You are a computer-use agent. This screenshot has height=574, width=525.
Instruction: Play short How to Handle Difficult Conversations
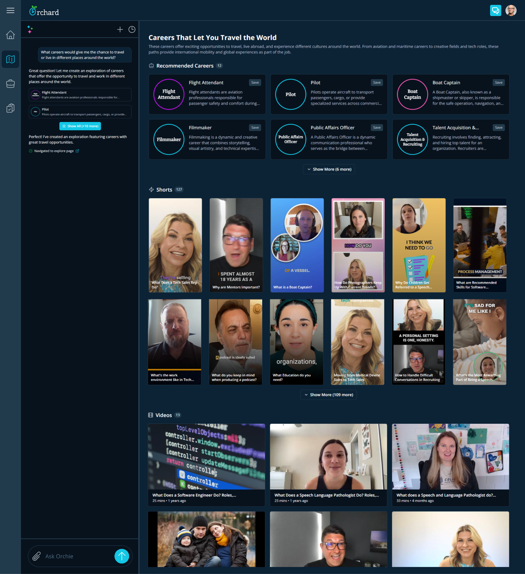[419, 342]
